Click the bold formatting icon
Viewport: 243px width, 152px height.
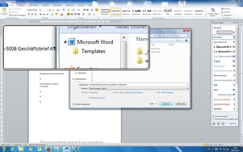click(29, 14)
